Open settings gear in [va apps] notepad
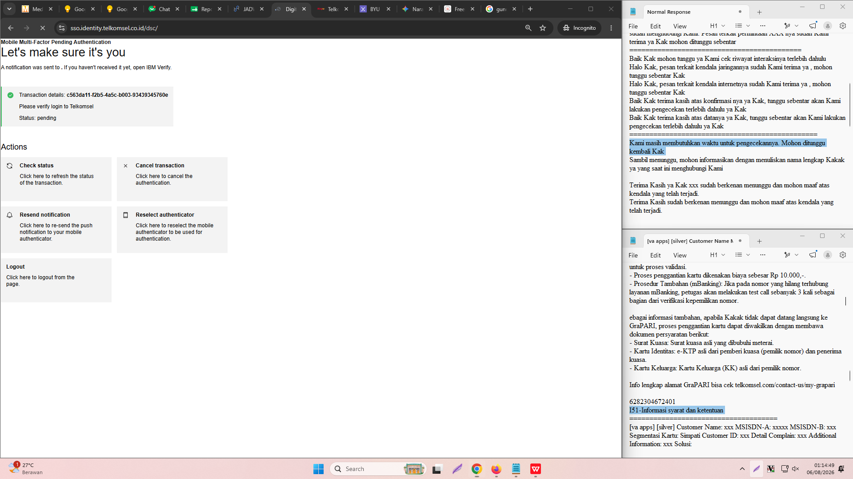 pos(842,255)
